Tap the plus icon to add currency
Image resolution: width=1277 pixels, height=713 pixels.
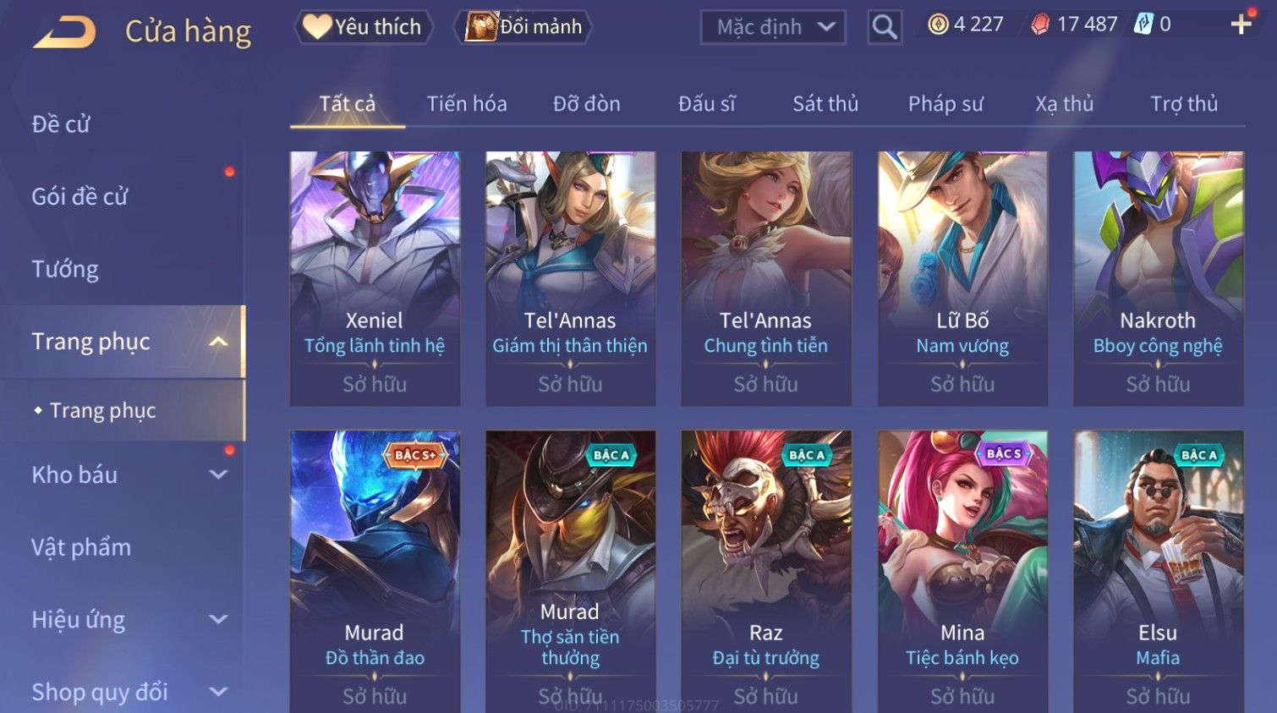1241,25
